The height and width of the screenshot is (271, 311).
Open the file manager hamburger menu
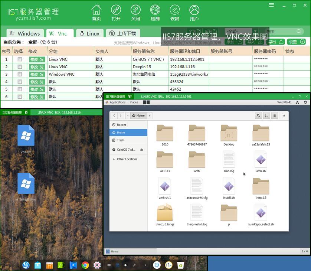tap(275, 115)
